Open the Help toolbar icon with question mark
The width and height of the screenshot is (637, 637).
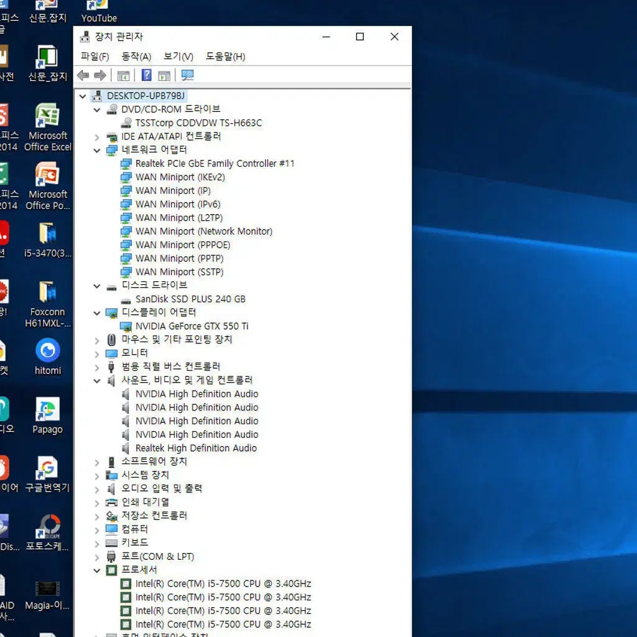[x=146, y=75]
